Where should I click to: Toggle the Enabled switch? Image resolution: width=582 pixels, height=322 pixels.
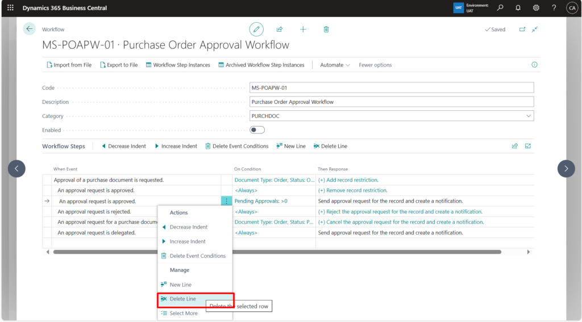pos(257,130)
